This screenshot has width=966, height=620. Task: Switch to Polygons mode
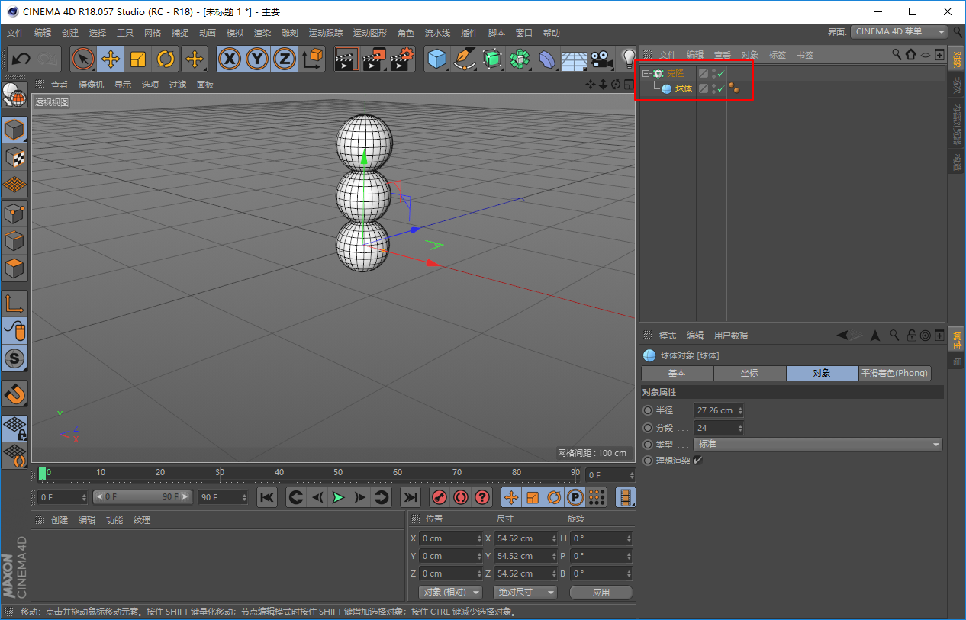pyautogui.click(x=15, y=268)
